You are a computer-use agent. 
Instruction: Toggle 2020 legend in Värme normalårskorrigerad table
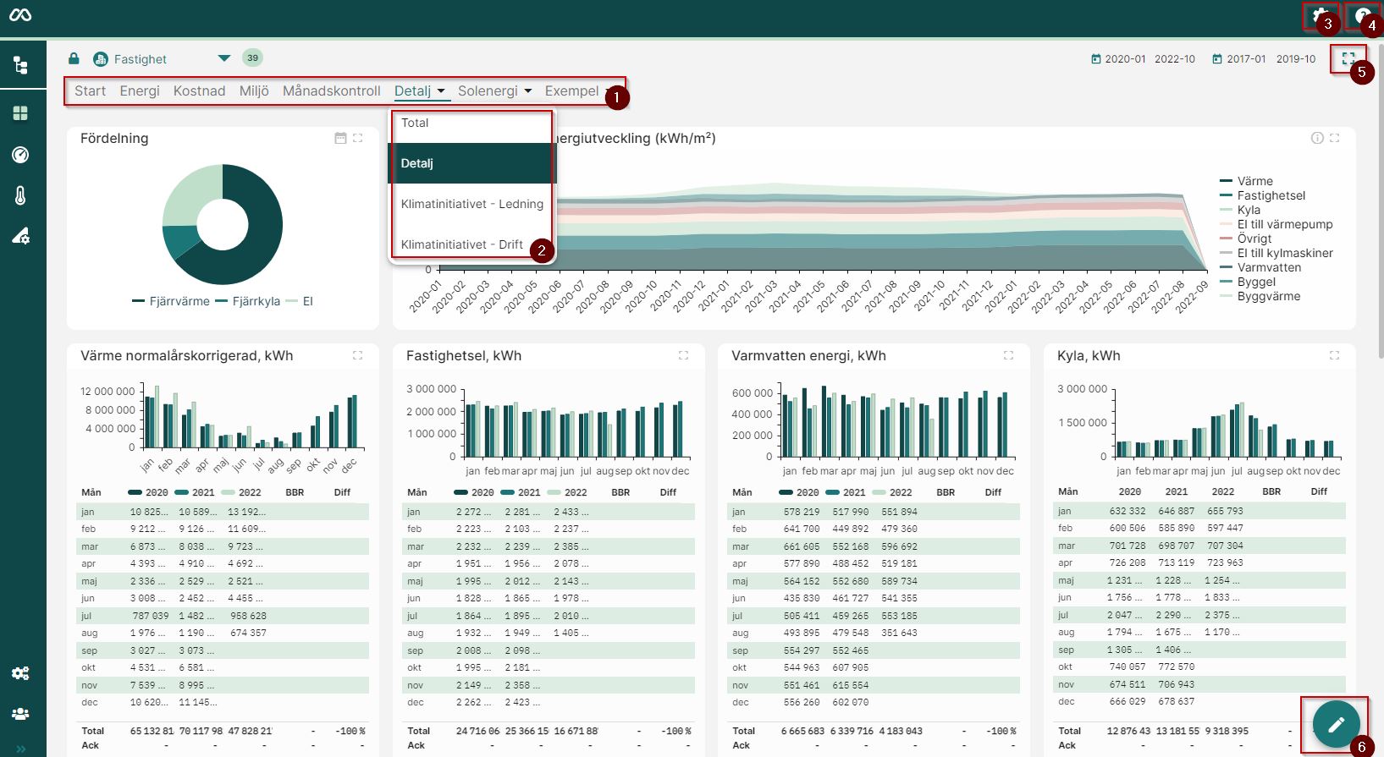click(x=148, y=492)
